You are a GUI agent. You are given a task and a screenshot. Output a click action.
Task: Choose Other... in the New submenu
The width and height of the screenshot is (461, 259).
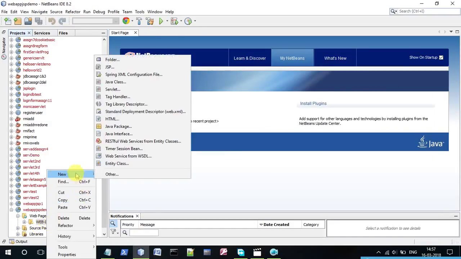tap(112, 174)
